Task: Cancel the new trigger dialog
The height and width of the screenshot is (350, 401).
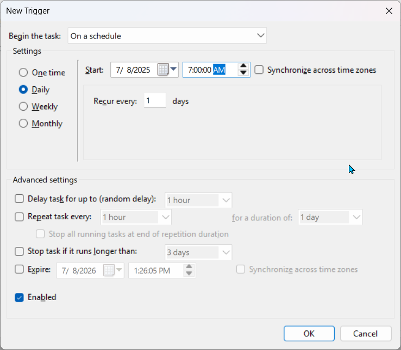Action: pyautogui.click(x=365, y=333)
